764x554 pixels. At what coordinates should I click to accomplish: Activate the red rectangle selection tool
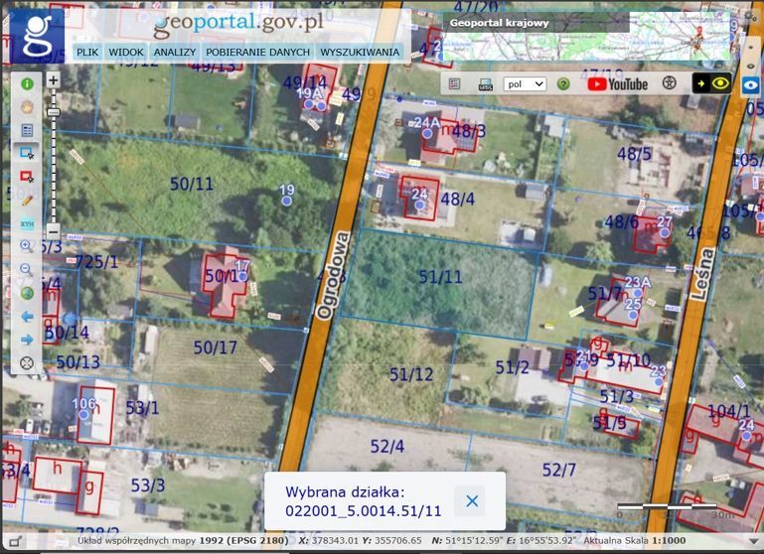27,177
